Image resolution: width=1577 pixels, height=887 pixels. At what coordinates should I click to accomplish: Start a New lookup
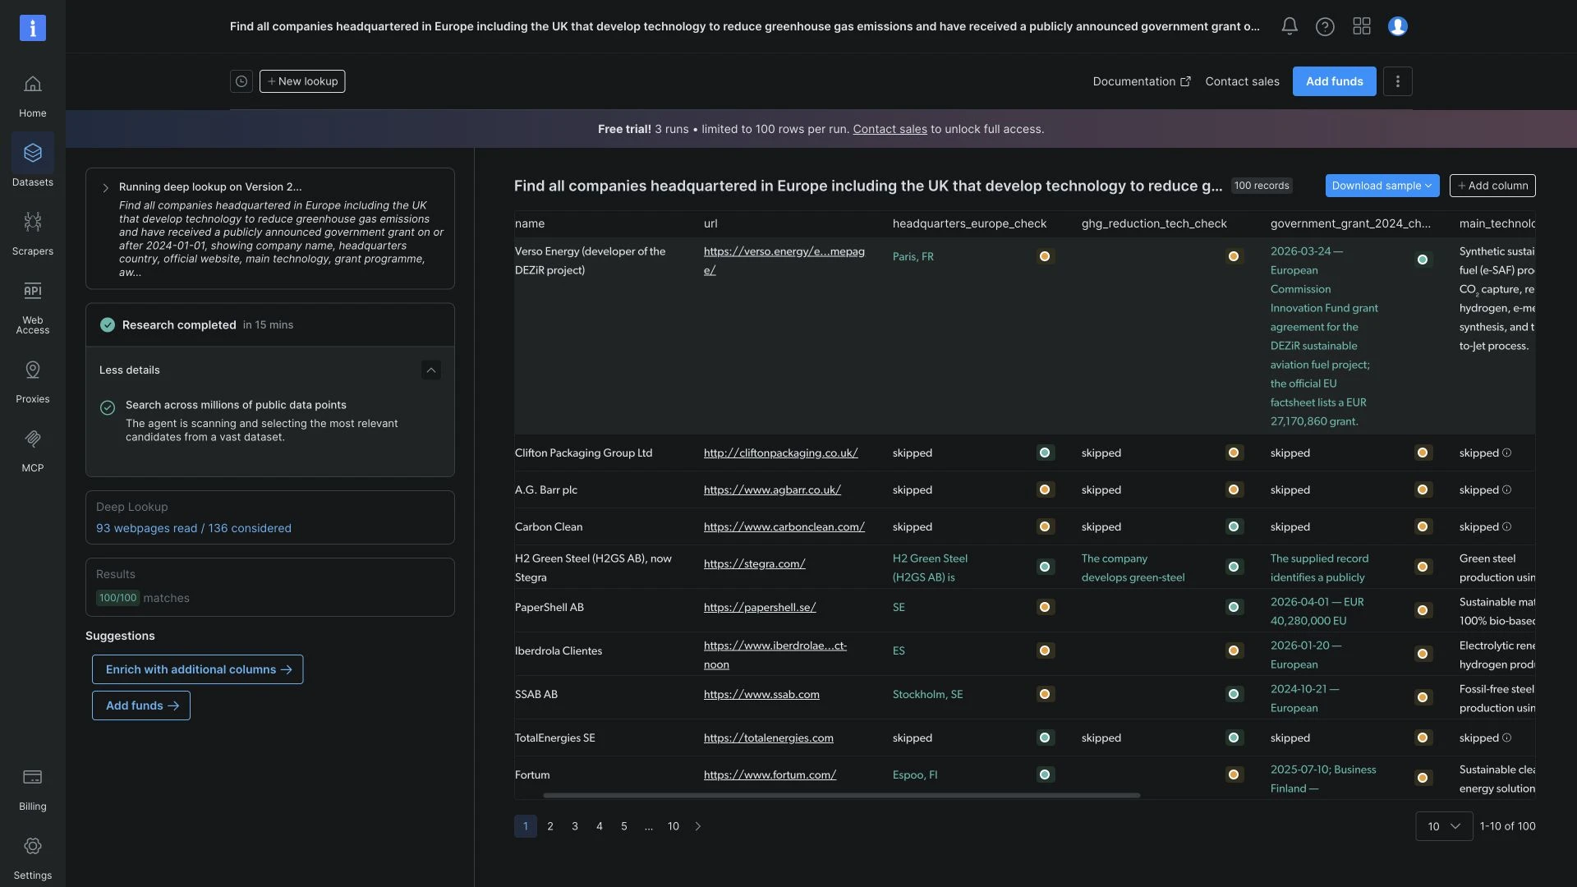[302, 81]
